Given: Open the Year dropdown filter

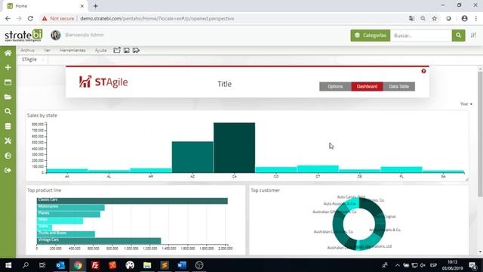Looking at the screenshot, I should coord(466,104).
